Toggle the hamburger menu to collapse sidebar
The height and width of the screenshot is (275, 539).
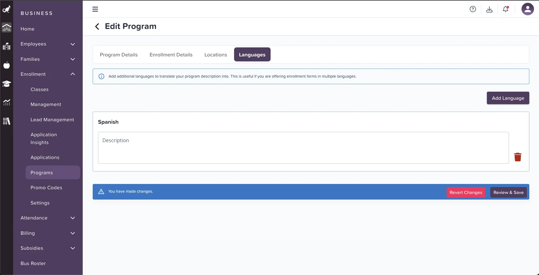tap(95, 9)
